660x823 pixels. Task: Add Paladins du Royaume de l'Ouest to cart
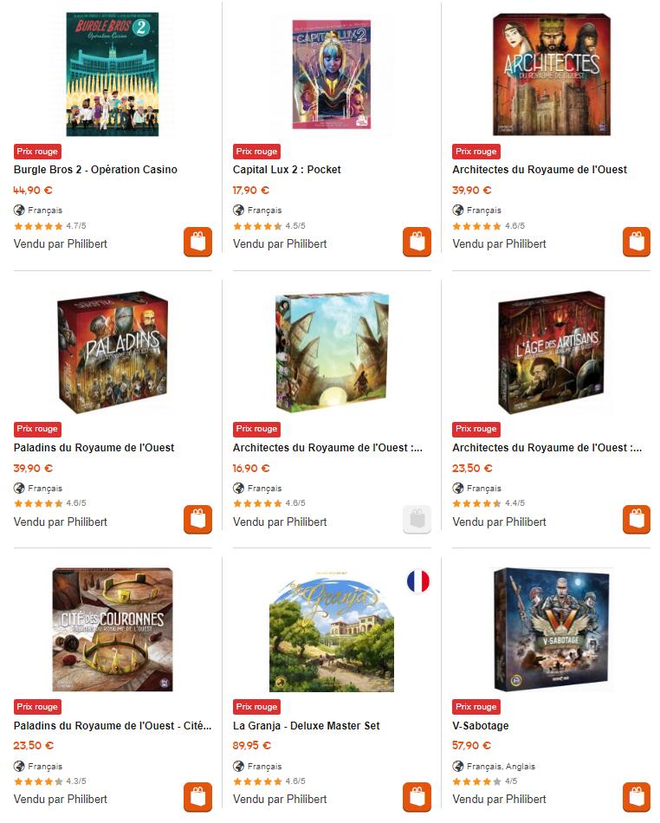pyautogui.click(x=197, y=520)
